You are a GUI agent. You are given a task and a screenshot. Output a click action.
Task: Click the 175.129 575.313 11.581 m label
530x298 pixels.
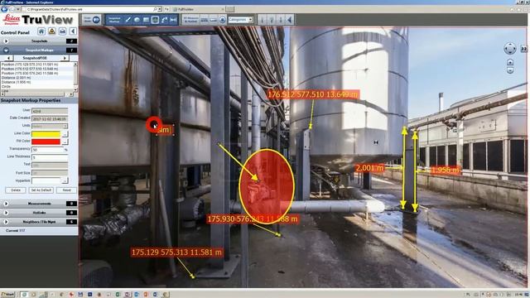point(176,252)
